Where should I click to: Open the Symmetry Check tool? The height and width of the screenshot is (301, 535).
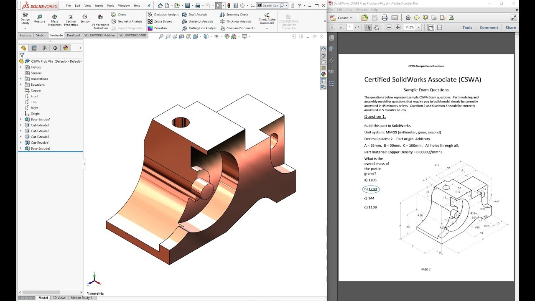pyautogui.click(x=234, y=15)
